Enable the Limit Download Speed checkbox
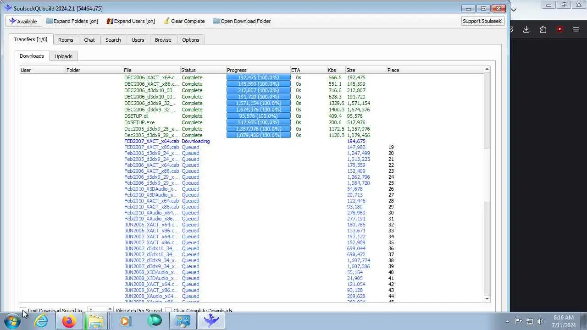Screen dimensions: 587x330 (23, 310)
